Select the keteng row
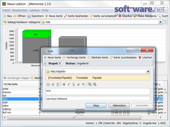 [21, 109]
